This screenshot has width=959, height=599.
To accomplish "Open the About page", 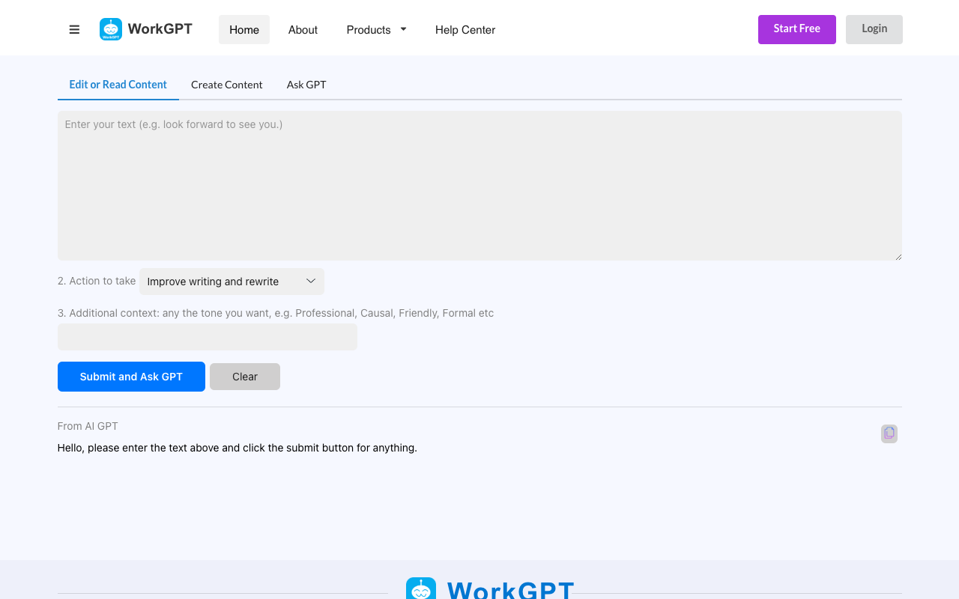I will tap(303, 30).
